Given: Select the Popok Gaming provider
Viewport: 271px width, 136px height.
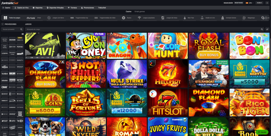Looking at the screenshot, I should click(5, 47).
